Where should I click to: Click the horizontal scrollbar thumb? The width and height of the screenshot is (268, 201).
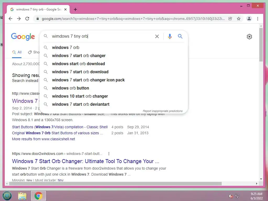click(x=115, y=183)
